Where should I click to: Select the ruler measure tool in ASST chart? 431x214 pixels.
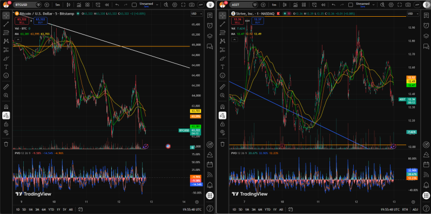tap(223, 87)
